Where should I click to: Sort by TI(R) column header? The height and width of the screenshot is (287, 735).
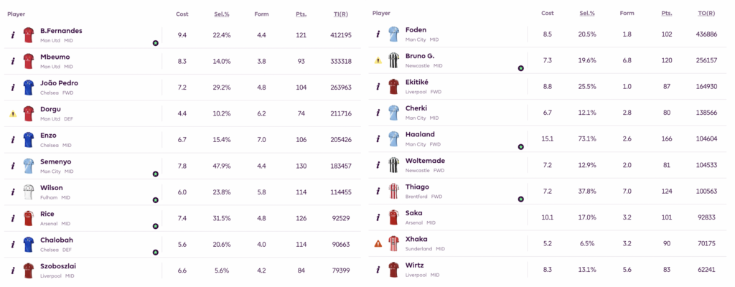341,14
